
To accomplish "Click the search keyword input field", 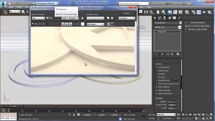I will [134, 3].
